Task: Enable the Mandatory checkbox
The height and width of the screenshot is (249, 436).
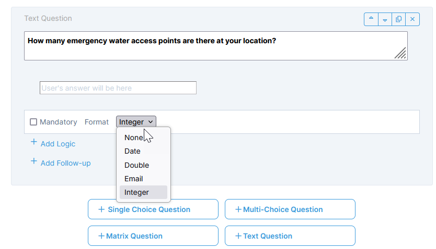Action: [33, 122]
